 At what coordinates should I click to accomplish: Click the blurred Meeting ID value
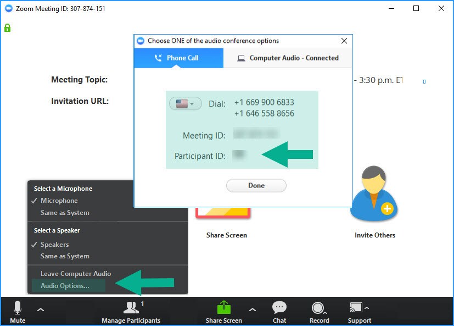[x=256, y=133]
